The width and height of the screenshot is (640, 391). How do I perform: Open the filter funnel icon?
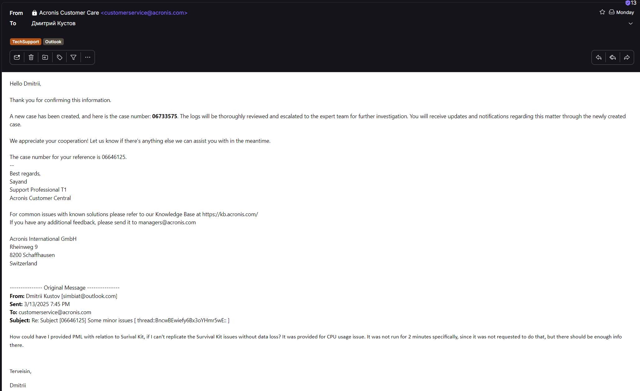click(73, 57)
